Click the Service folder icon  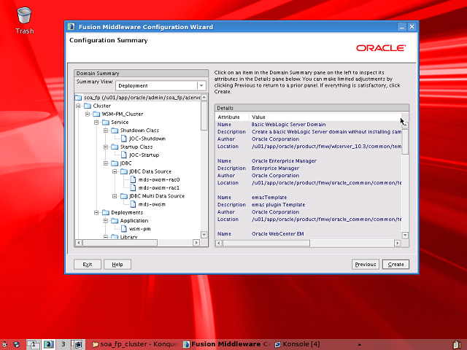(105, 122)
